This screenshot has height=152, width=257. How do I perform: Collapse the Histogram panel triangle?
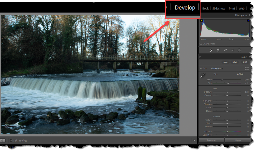250,15
